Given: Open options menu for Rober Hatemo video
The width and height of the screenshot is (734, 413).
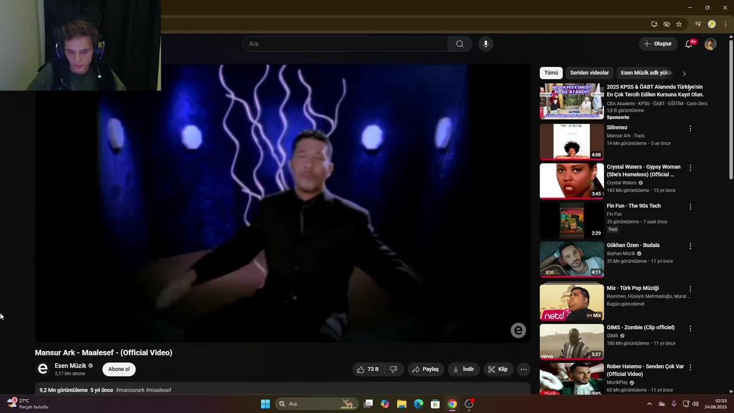Looking at the screenshot, I should (690, 368).
